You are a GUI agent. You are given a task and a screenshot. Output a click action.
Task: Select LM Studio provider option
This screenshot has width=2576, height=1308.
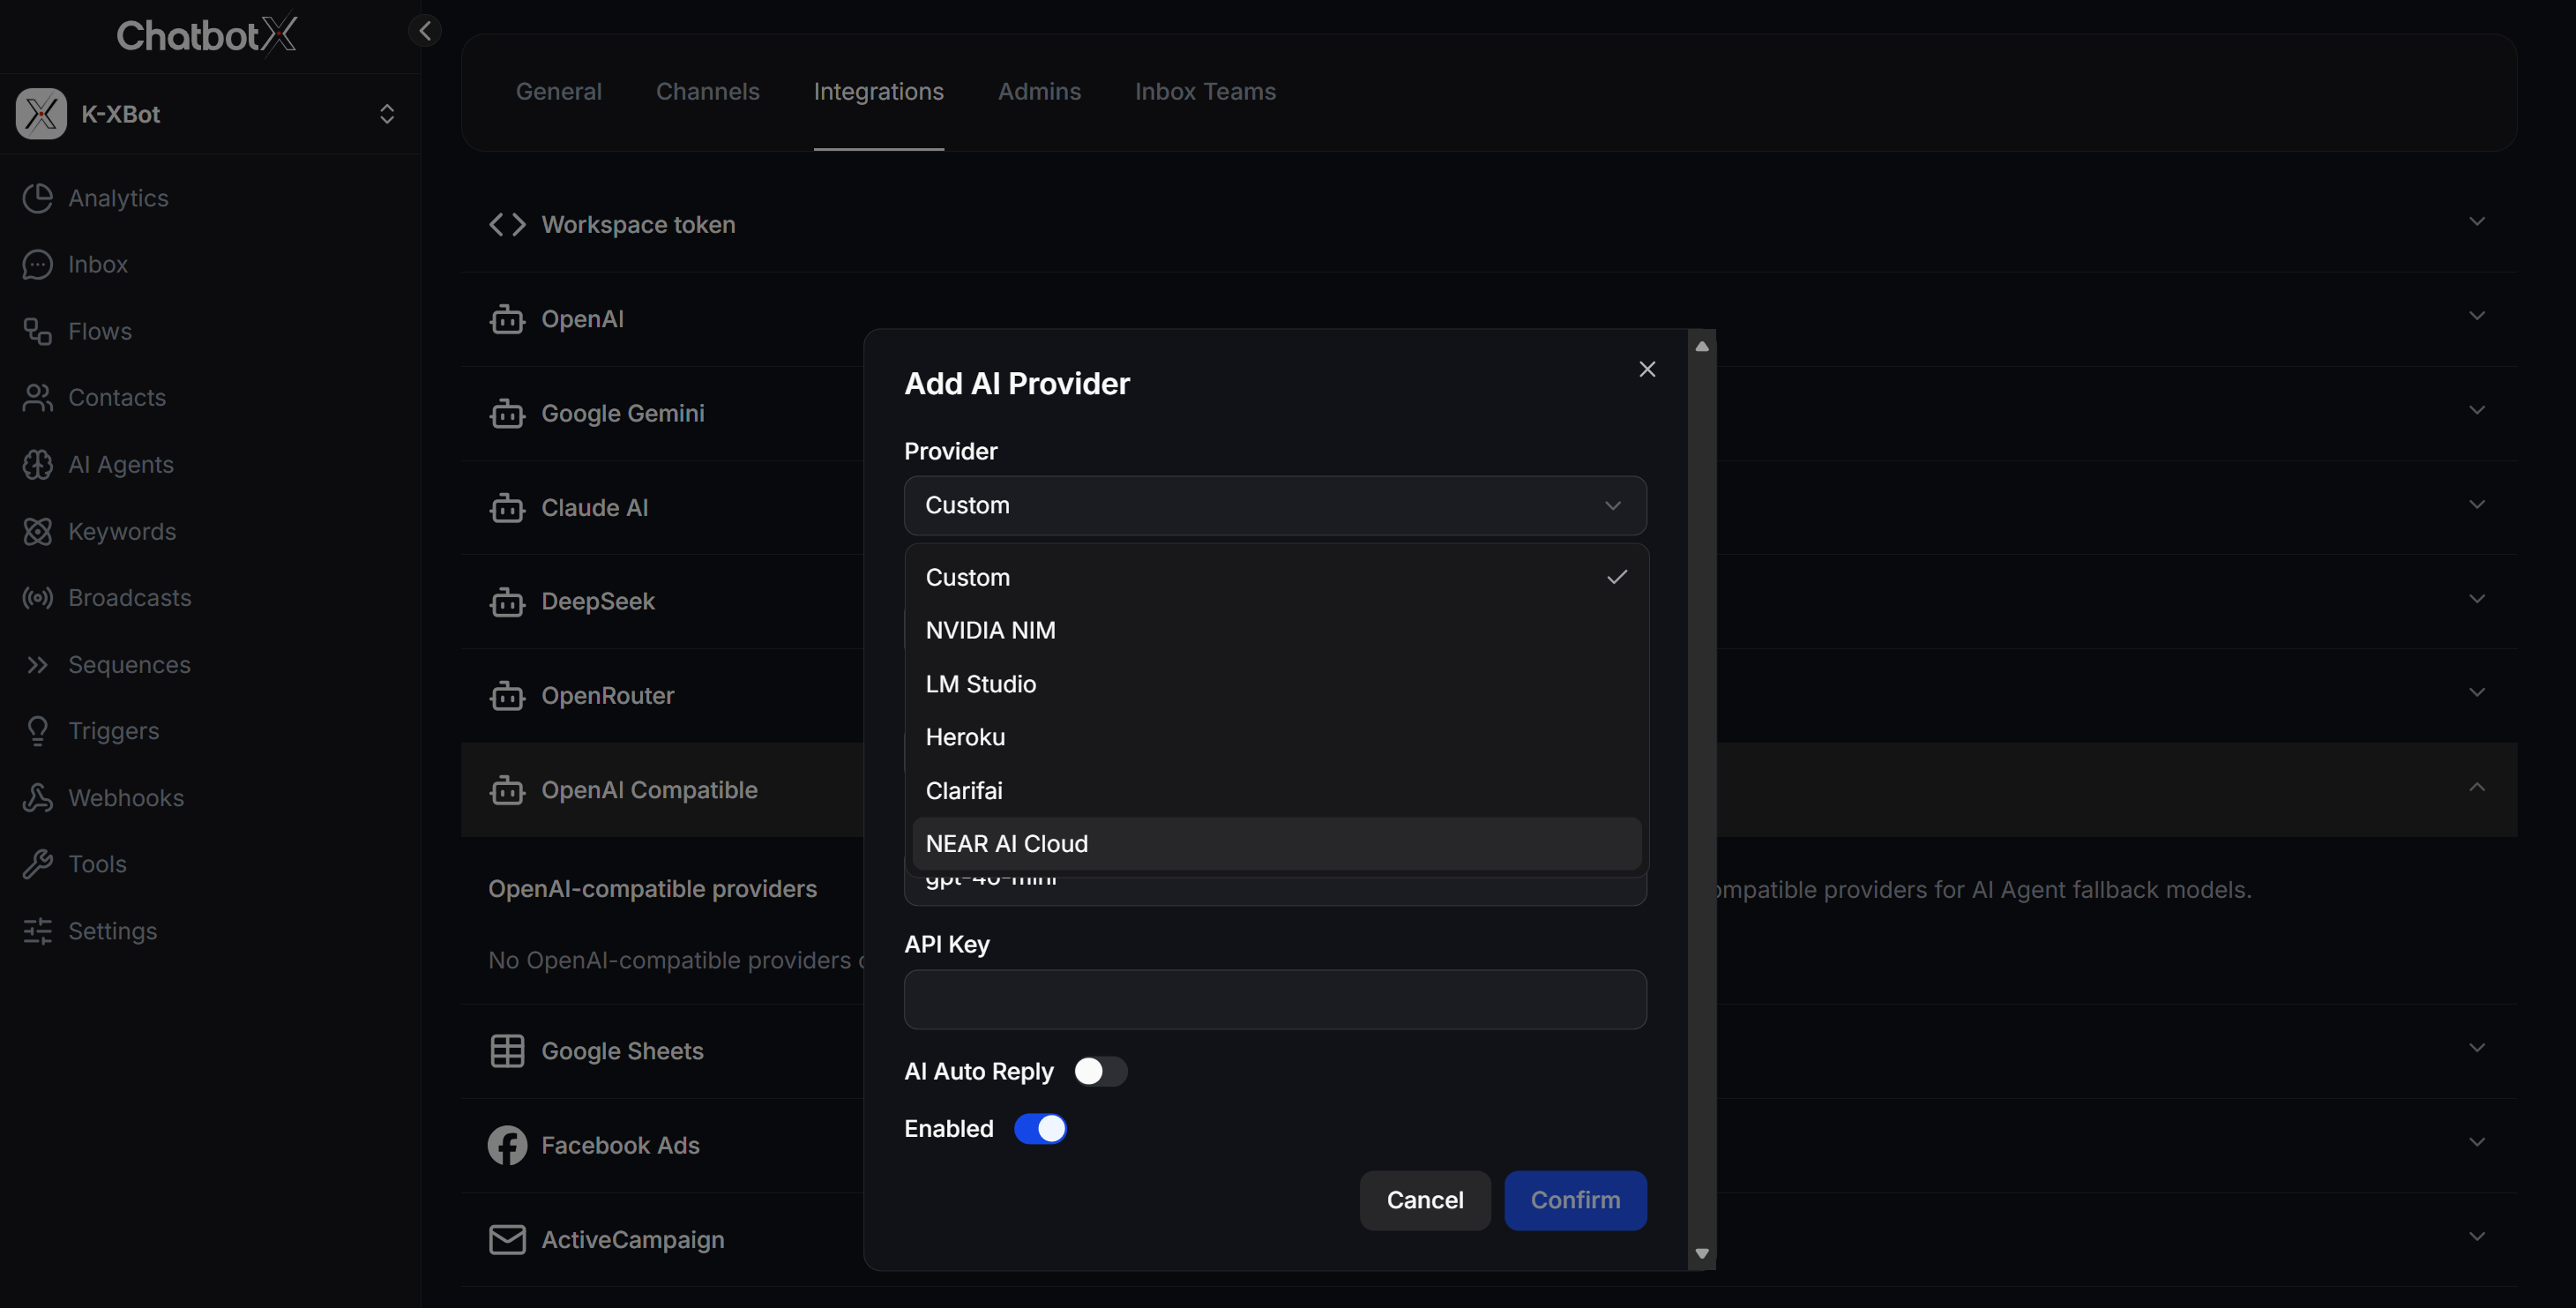click(x=1276, y=684)
